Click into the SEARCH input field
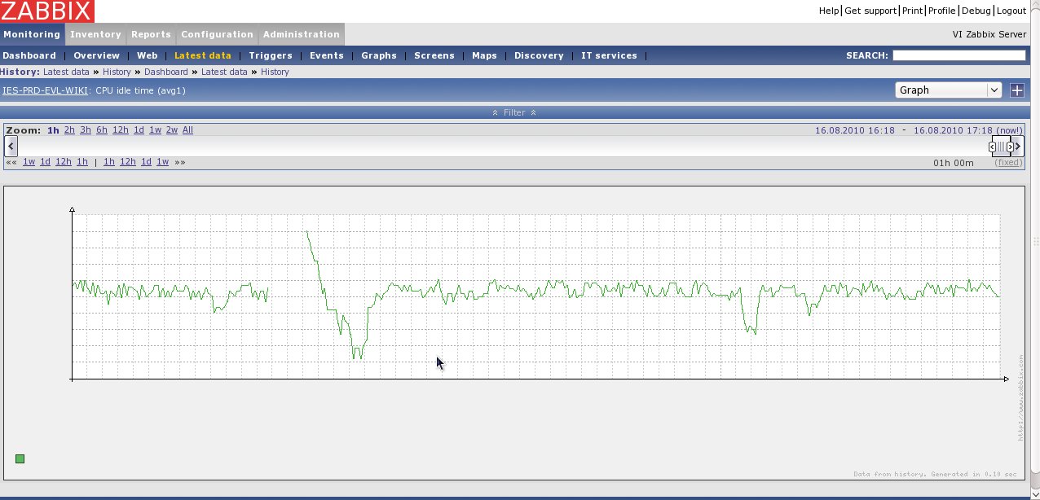The width and height of the screenshot is (1040, 500). pos(958,55)
